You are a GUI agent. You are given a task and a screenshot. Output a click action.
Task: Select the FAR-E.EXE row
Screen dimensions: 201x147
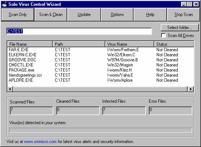(x=100, y=50)
